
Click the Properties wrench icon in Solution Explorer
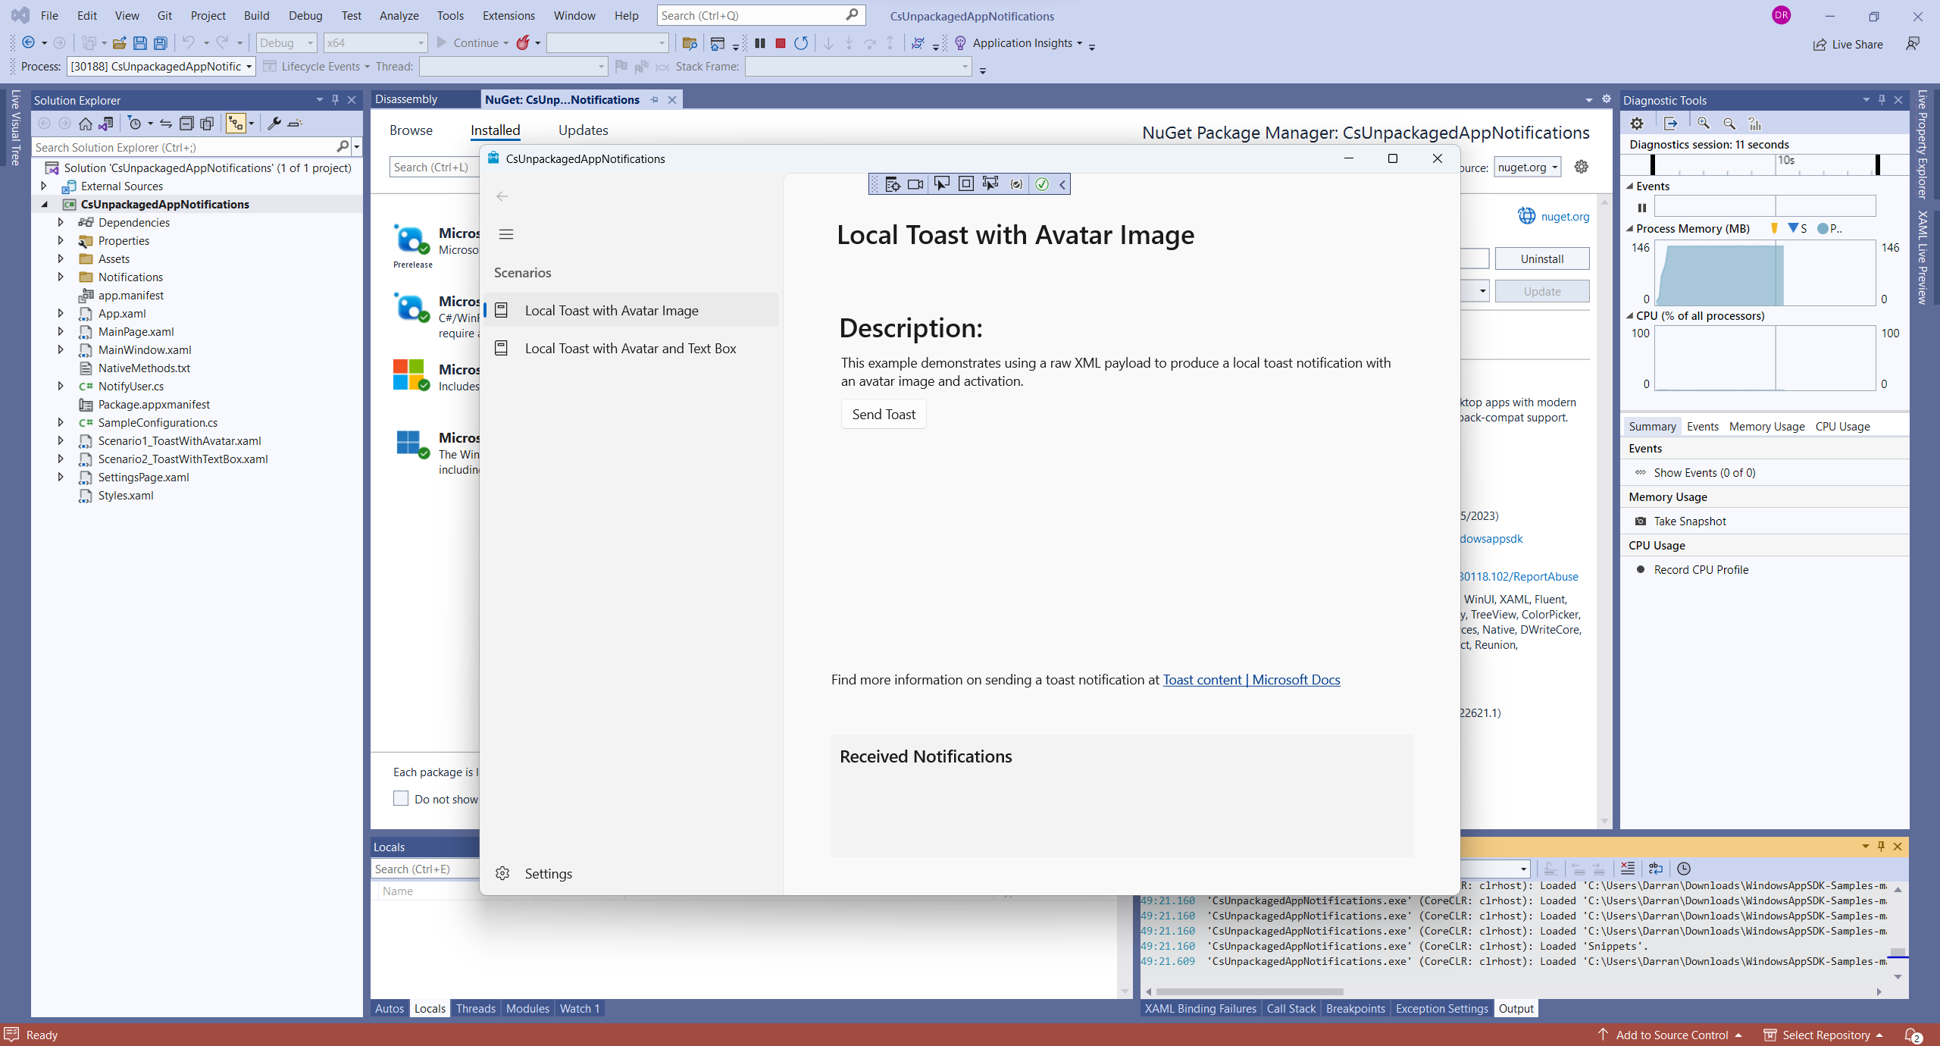tap(274, 123)
